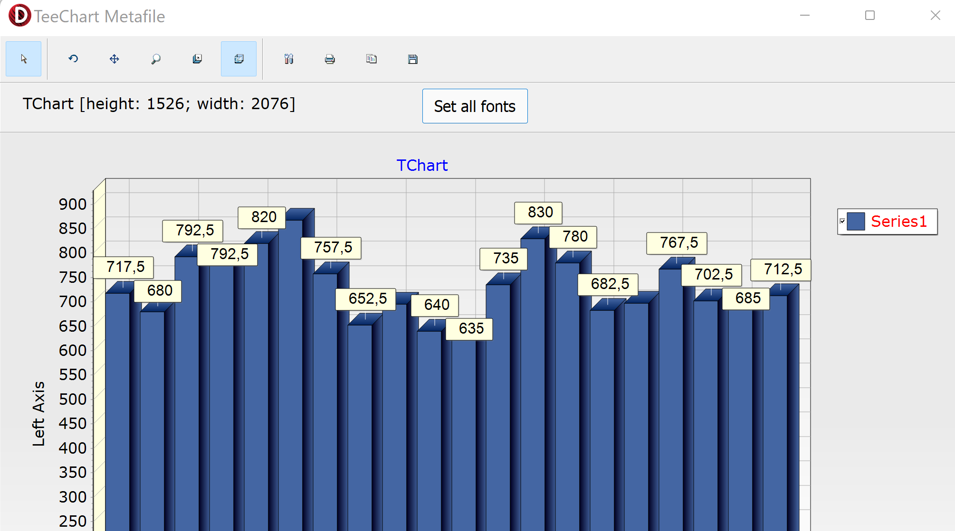Click the 735 mark label

click(x=504, y=259)
